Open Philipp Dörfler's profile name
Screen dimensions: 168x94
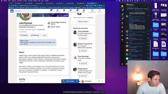click(x=83, y=69)
